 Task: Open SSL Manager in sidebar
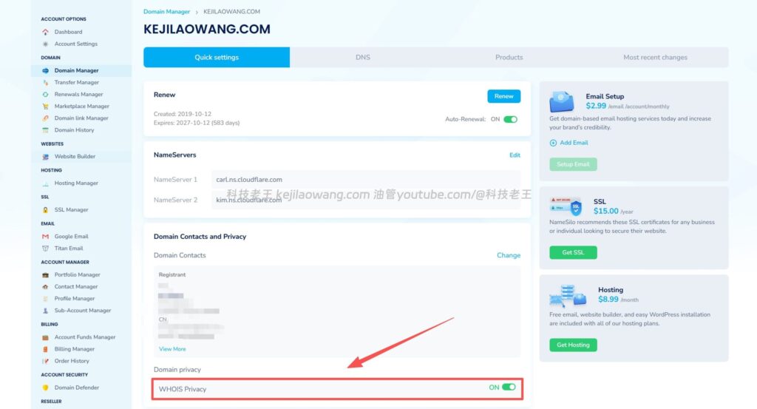[72, 210]
